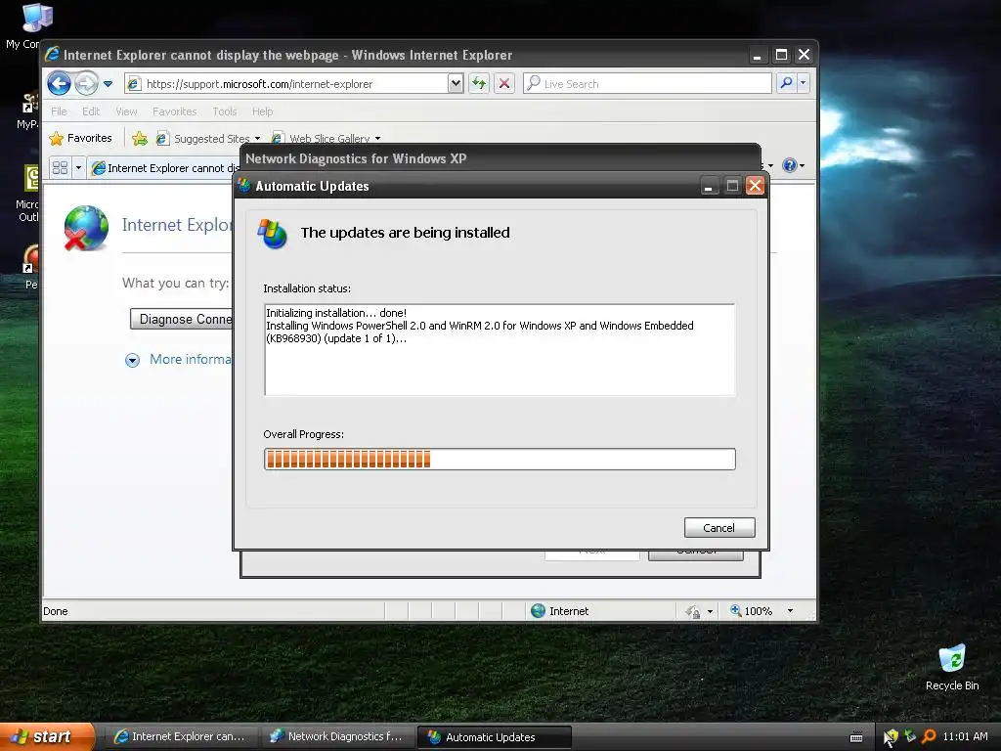Click the More information link

[x=191, y=359]
